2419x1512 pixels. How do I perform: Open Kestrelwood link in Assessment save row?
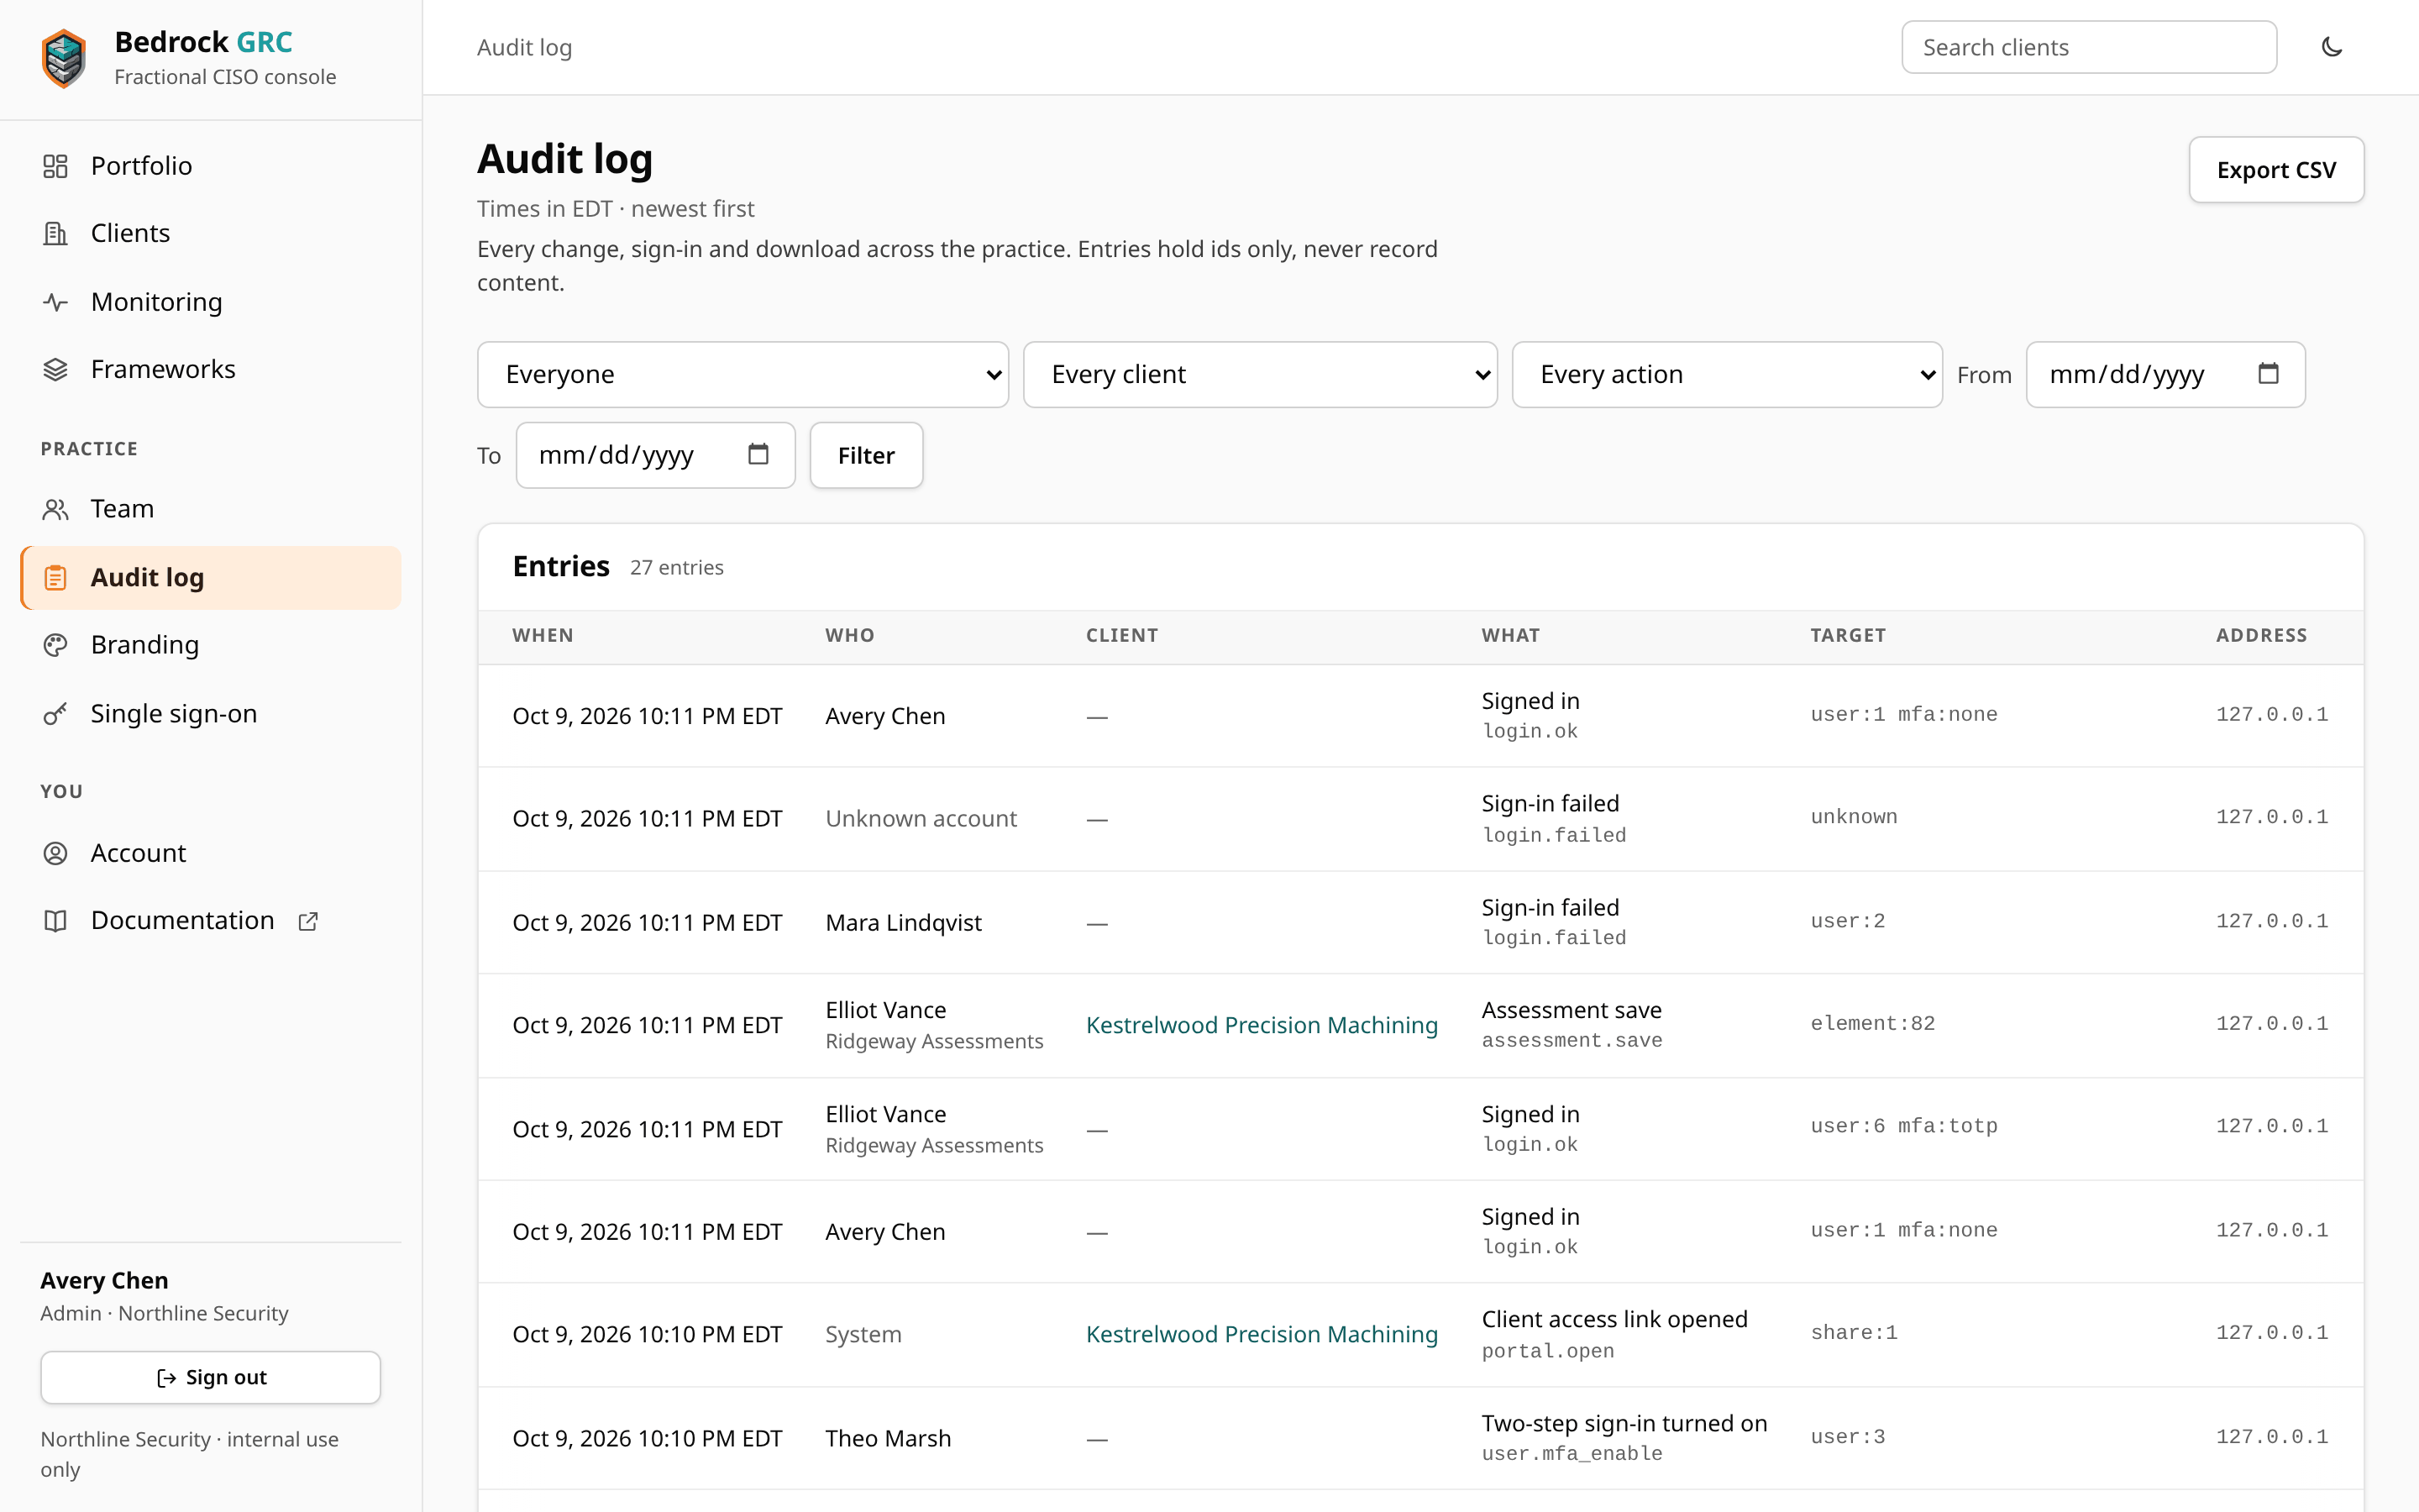coord(1262,1025)
